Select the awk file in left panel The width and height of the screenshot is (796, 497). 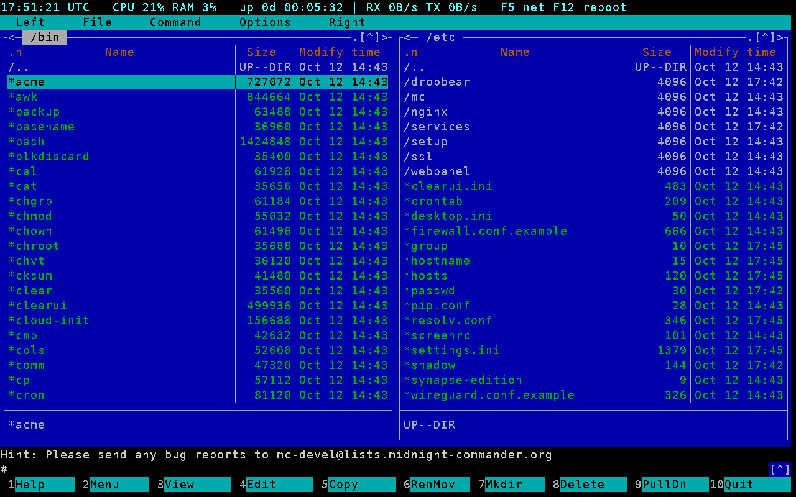[x=198, y=97]
